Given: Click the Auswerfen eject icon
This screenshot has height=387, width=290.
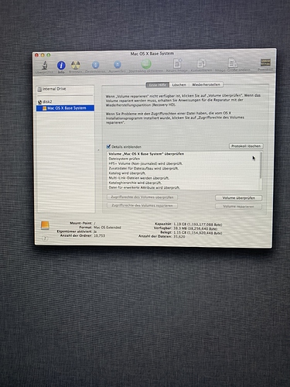Looking at the screenshot, I should pyautogui.click(x=118, y=64).
